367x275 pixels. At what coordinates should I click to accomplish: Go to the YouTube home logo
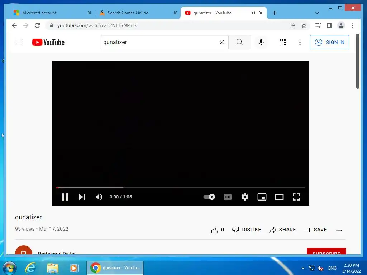(x=48, y=42)
